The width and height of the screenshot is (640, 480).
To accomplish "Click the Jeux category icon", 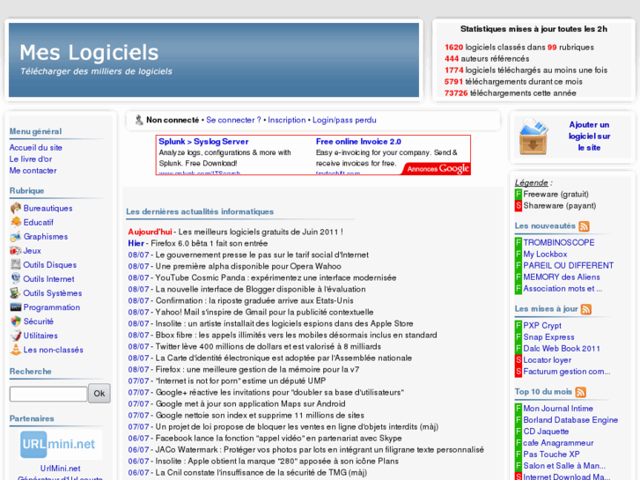I will (16, 250).
